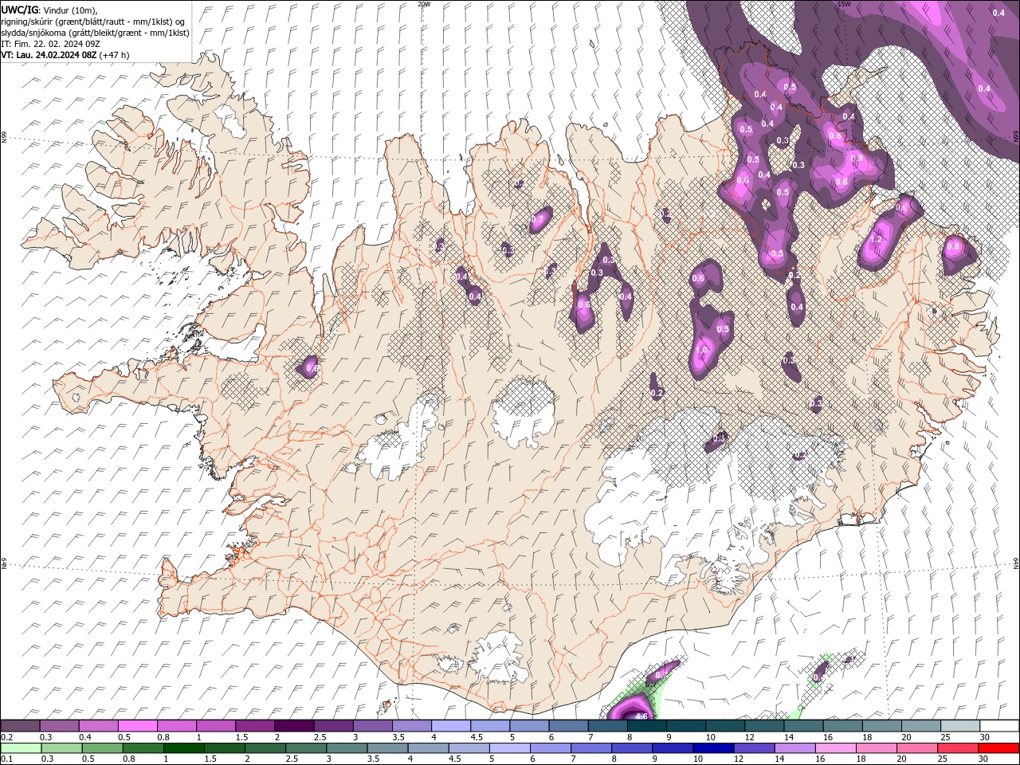Click the 3.5 swatch in green rain legend
1020x765 pixels.
387,748
